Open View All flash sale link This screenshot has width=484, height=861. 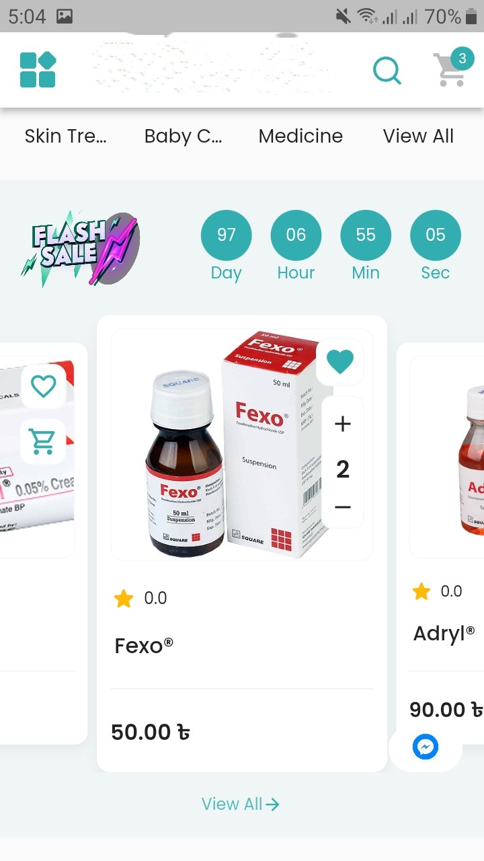coord(240,804)
